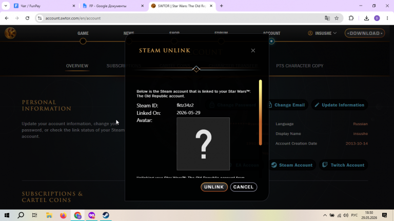Open the Windows Start menu
Viewport: 394px width, 221px height.
pyautogui.click(x=7, y=215)
